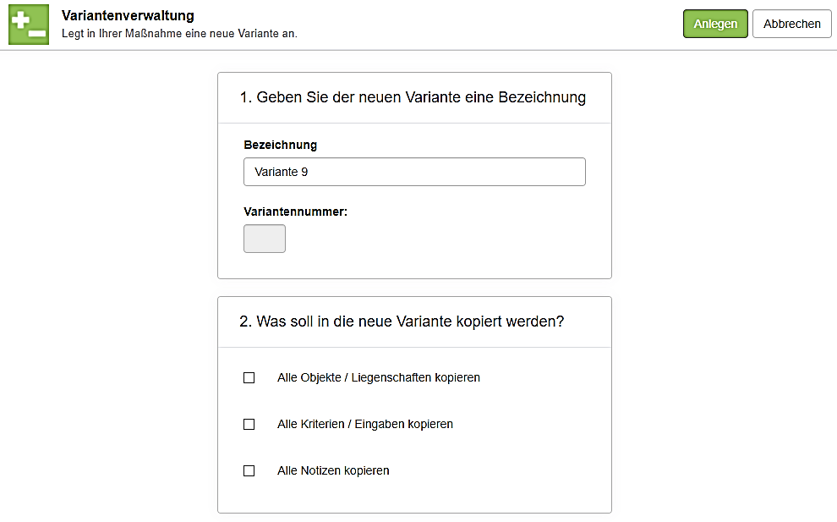Click the bold Variantenverwaltung page title

click(128, 16)
